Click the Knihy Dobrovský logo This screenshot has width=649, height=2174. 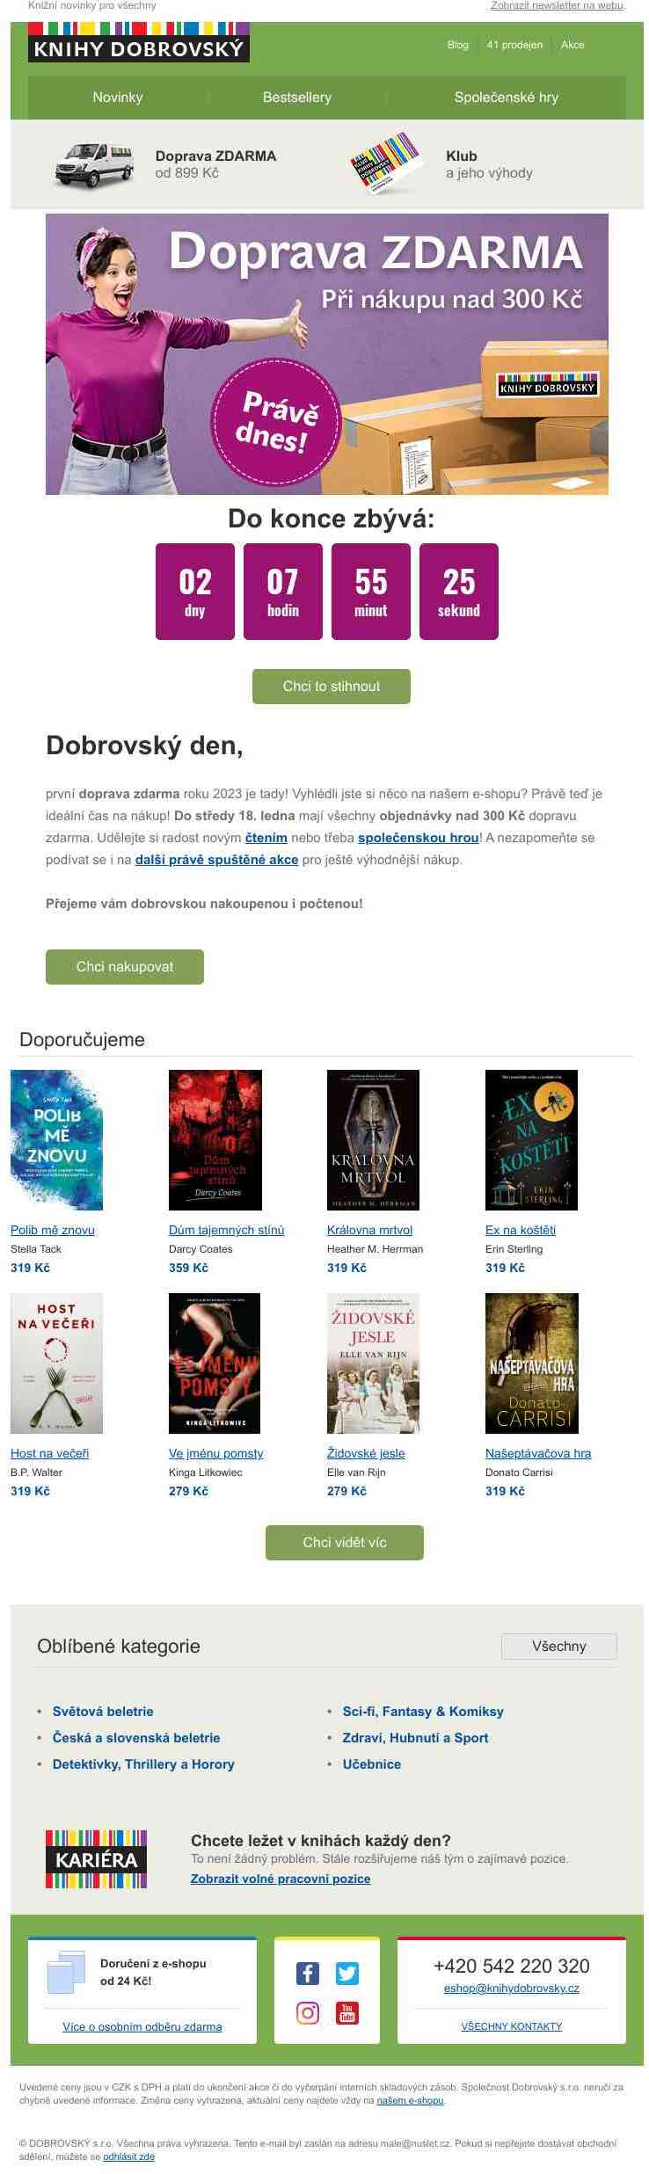(x=139, y=42)
